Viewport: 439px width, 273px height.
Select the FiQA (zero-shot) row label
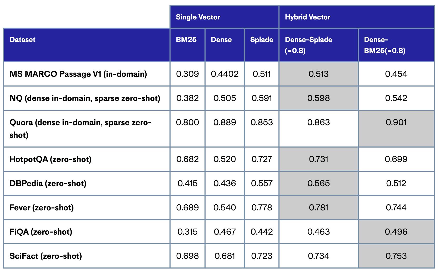point(41,232)
